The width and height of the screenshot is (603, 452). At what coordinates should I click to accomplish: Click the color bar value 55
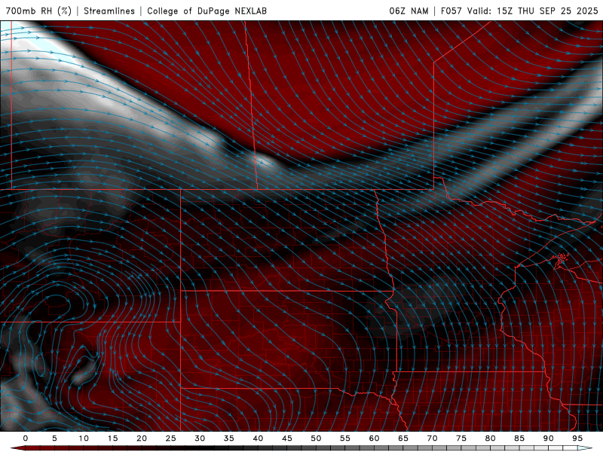[x=345, y=438]
